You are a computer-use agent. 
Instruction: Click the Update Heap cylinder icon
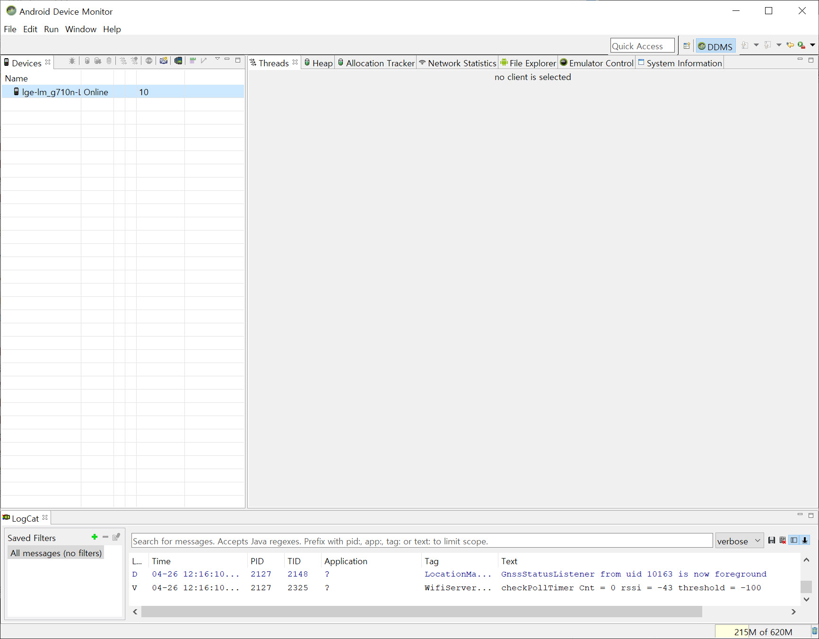(87, 61)
